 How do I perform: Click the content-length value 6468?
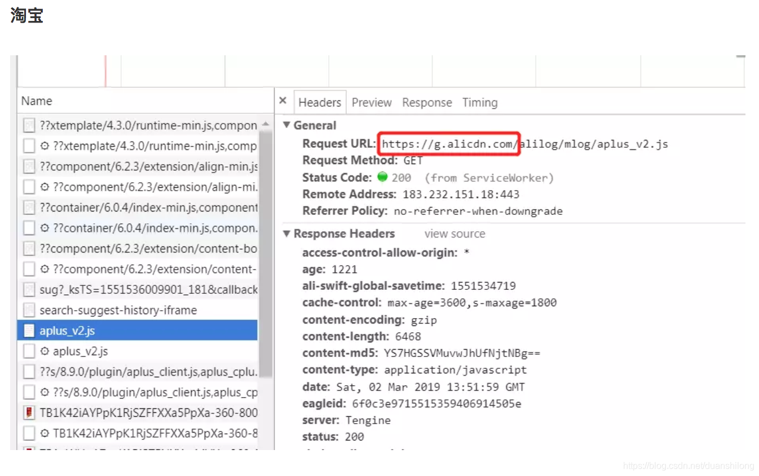click(x=408, y=337)
